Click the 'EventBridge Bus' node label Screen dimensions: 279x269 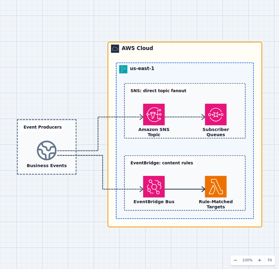tap(154, 202)
